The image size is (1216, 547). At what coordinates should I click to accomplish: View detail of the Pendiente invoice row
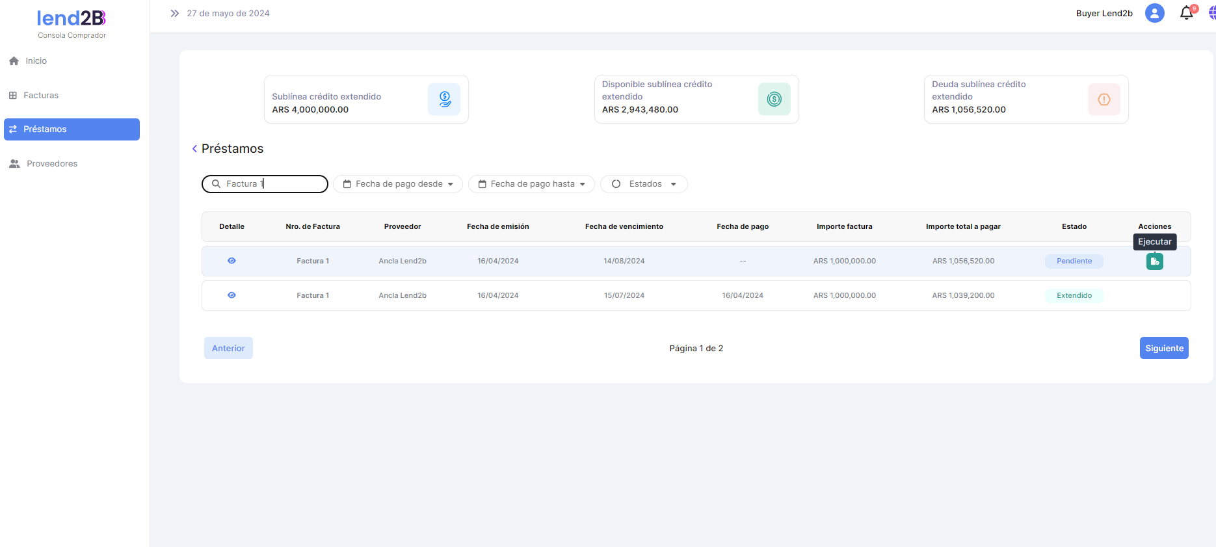coord(231,261)
